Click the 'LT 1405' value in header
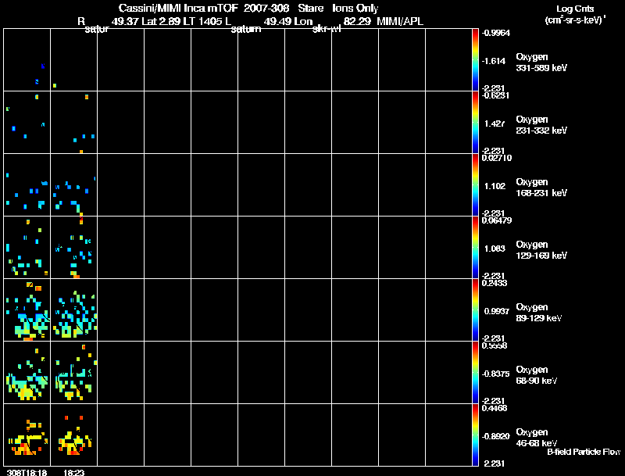The height and width of the screenshot is (476, 625). pos(202,21)
